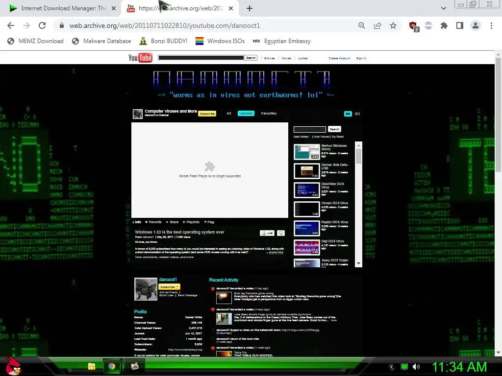Open the uBlock Origin extension icon
Viewport: 502px width, 376px height.
coord(414,26)
